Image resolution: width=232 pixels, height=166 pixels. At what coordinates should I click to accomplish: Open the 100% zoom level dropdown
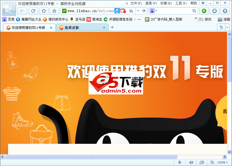pos(223,163)
